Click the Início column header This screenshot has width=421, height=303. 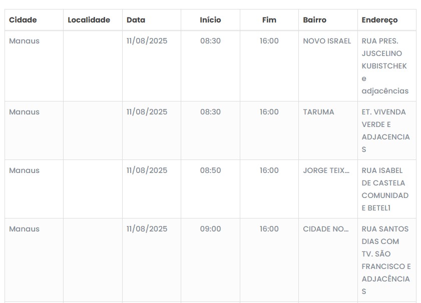click(x=210, y=20)
